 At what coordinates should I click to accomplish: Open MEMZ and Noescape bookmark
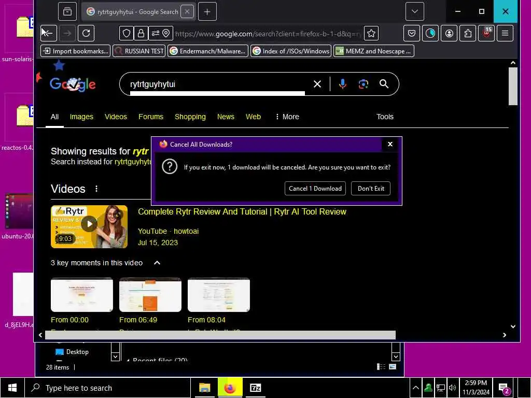coord(374,51)
